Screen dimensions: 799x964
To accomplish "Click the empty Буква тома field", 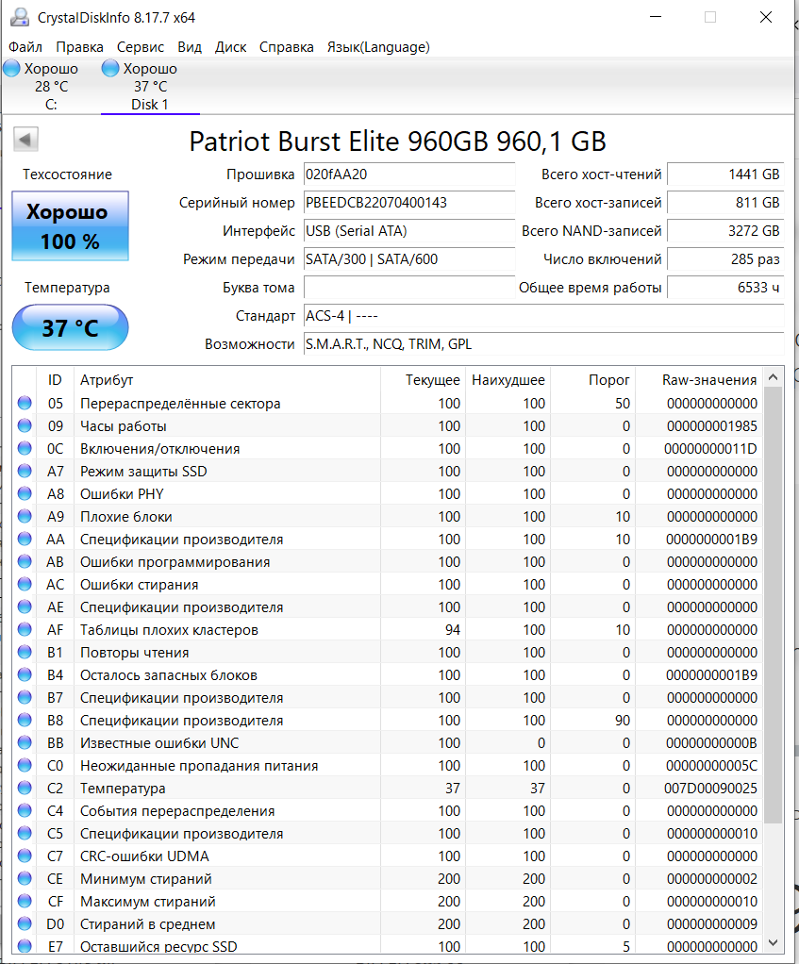I will click(409, 288).
